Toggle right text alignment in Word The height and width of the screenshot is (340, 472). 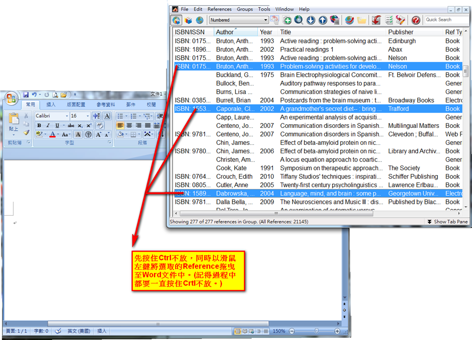[138, 126]
